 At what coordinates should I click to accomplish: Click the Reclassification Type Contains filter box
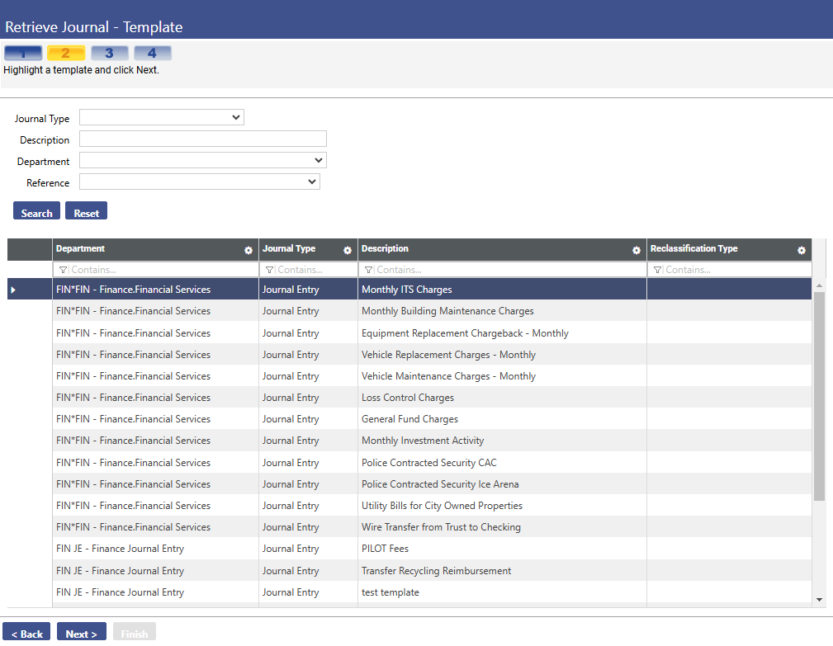[x=730, y=270]
